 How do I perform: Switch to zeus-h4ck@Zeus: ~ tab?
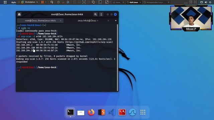(88, 21)
